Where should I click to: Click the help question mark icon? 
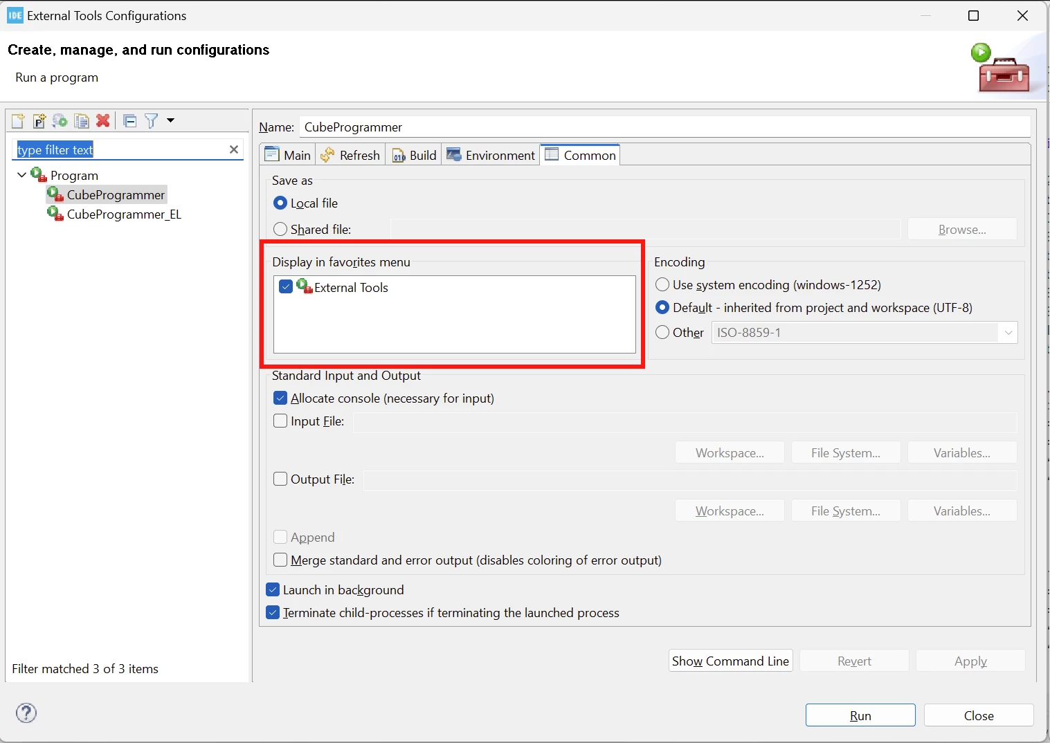click(x=26, y=713)
